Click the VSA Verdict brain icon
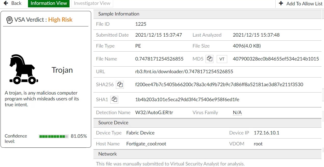Image resolution: width=324 pixels, height=167 pixels. 9,20
